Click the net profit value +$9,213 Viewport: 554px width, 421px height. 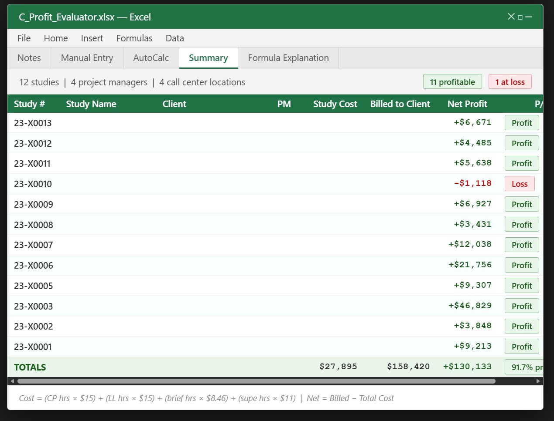pos(472,346)
